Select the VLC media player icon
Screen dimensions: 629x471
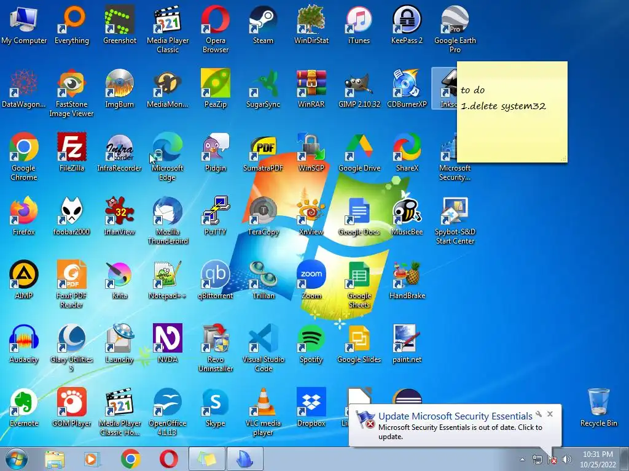click(x=263, y=412)
